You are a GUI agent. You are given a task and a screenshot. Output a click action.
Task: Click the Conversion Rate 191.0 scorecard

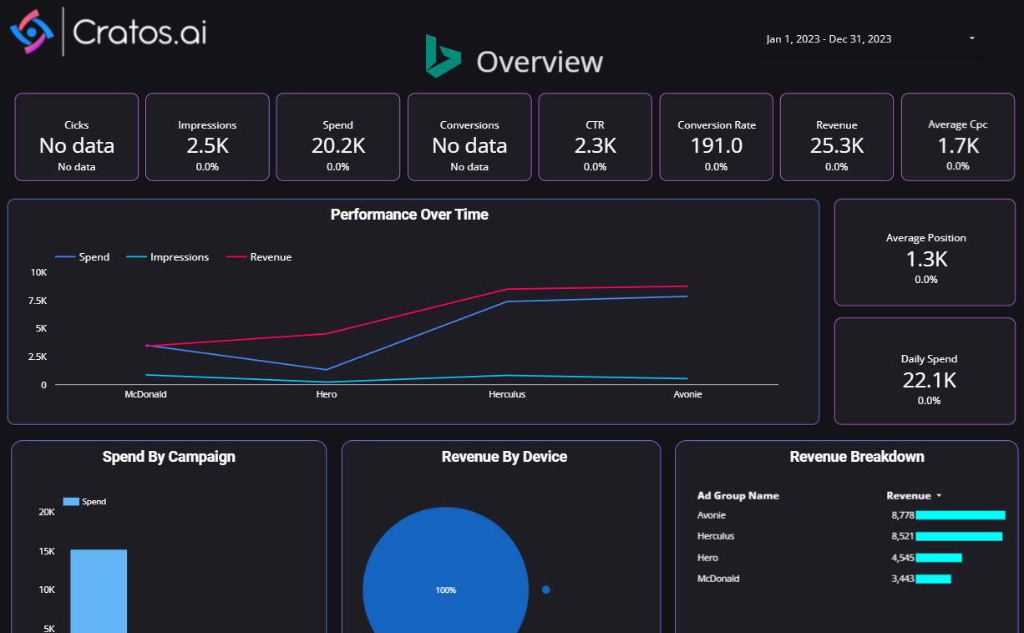tap(716, 137)
